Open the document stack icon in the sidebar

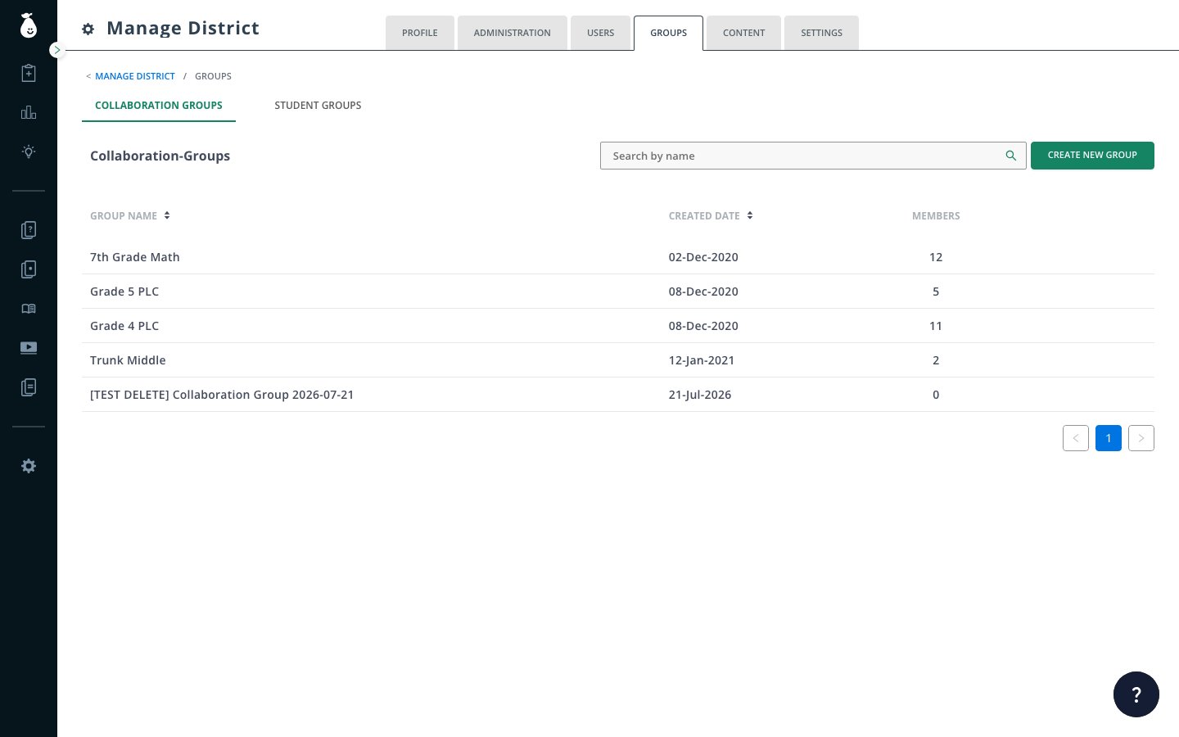[29, 269]
